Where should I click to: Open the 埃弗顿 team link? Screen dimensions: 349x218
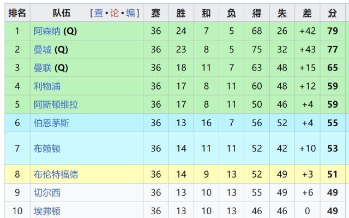click(x=47, y=211)
